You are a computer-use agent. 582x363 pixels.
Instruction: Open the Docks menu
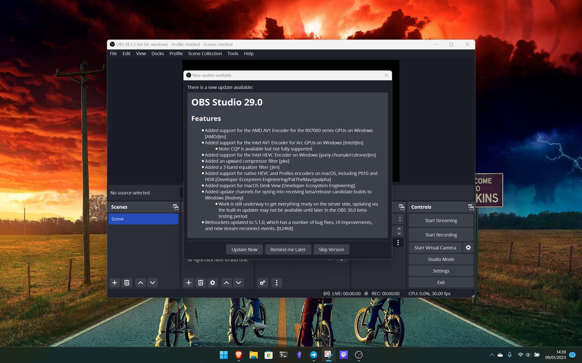tap(157, 53)
